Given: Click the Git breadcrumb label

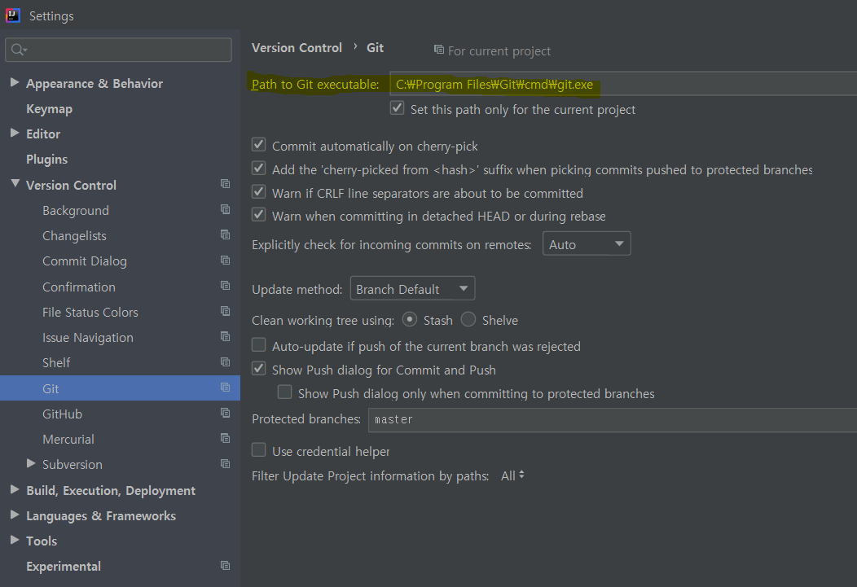Looking at the screenshot, I should 375,48.
